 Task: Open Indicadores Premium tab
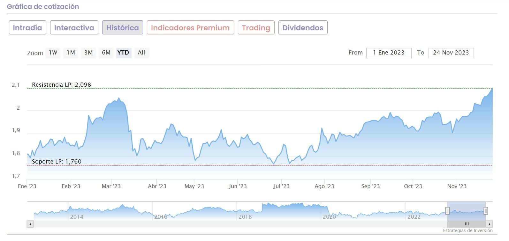[190, 28]
